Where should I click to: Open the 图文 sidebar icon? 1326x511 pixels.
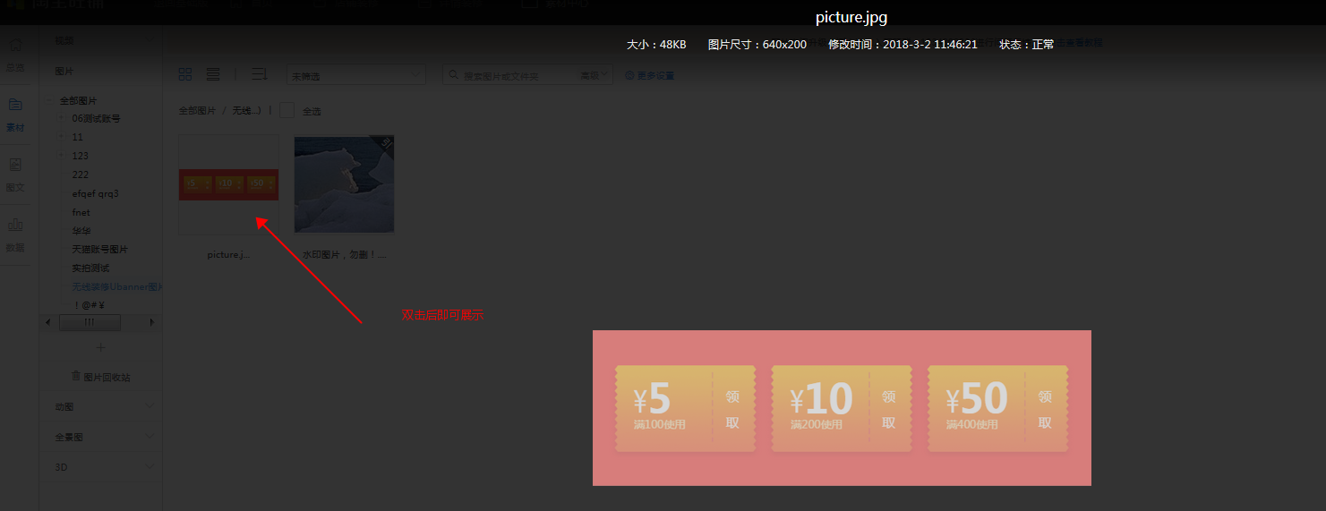[16, 165]
